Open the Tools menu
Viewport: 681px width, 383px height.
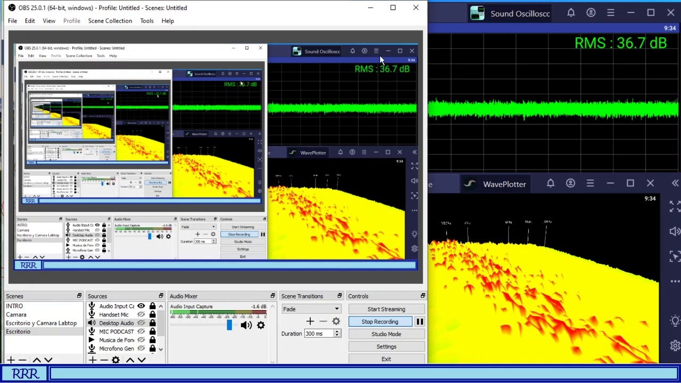tap(146, 21)
